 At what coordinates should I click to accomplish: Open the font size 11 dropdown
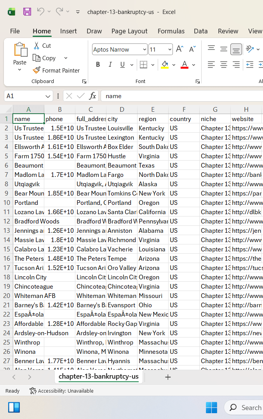point(170,49)
